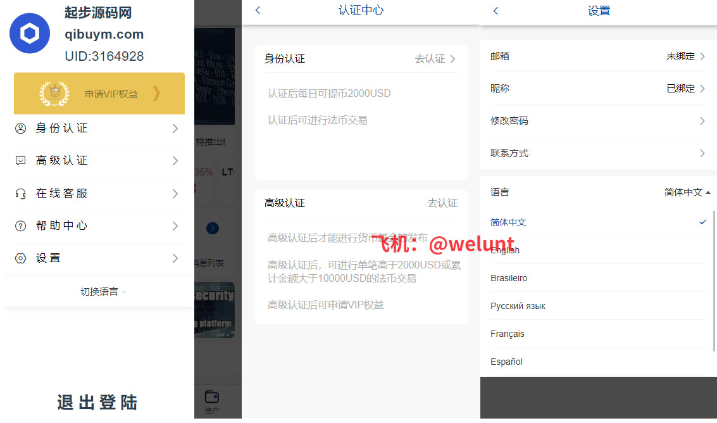Viewport: 717px width, 423px height.
Task: Click the chevron beside sidebar 设置
Action: coord(175,258)
